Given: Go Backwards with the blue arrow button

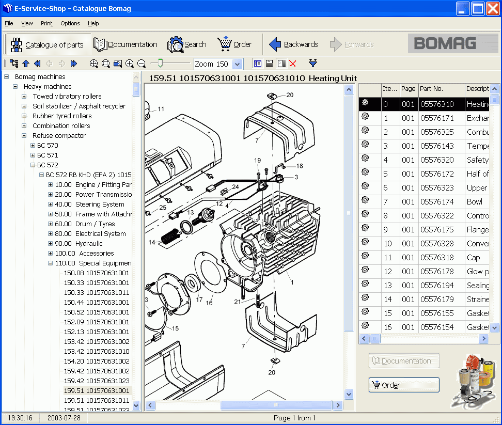Looking at the screenshot, I should (293, 44).
